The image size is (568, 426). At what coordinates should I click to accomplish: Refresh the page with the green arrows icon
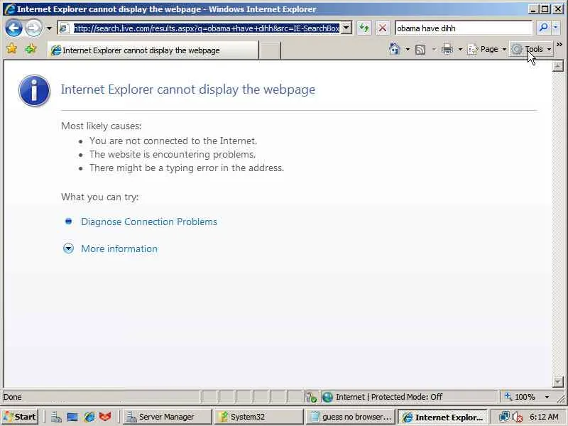[364, 28]
